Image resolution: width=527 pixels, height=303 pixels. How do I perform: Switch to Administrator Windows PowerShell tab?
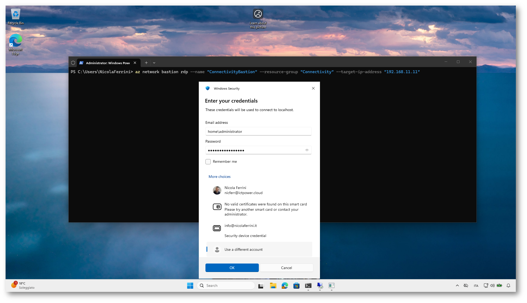(108, 63)
